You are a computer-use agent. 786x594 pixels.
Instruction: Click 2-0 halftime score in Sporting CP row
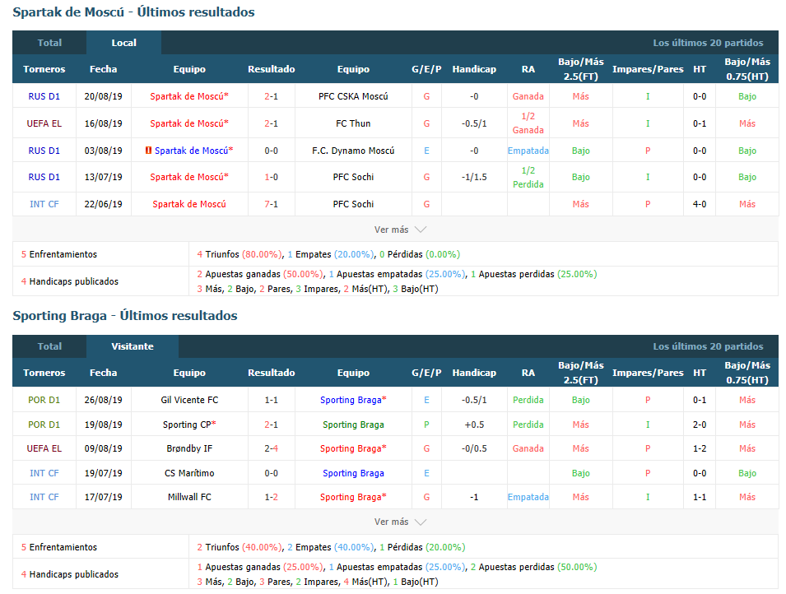coord(700,425)
